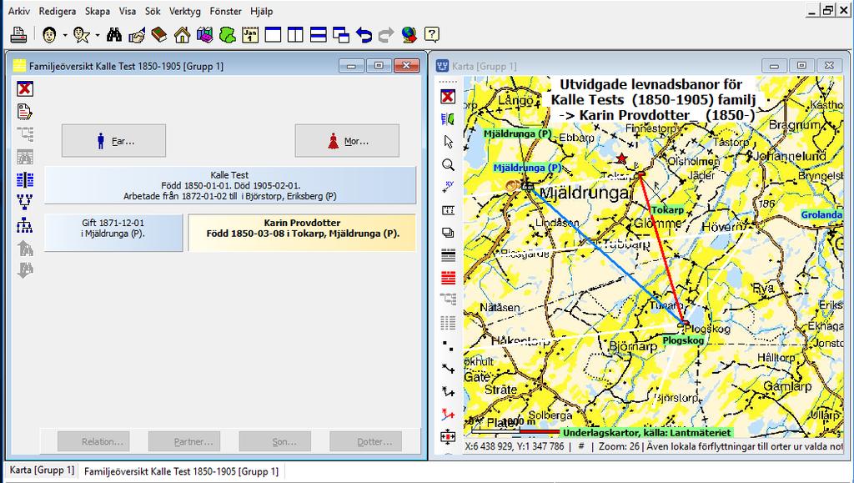Click the brown book icon
The width and height of the screenshot is (854, 483).
click(x=159, y=35)
